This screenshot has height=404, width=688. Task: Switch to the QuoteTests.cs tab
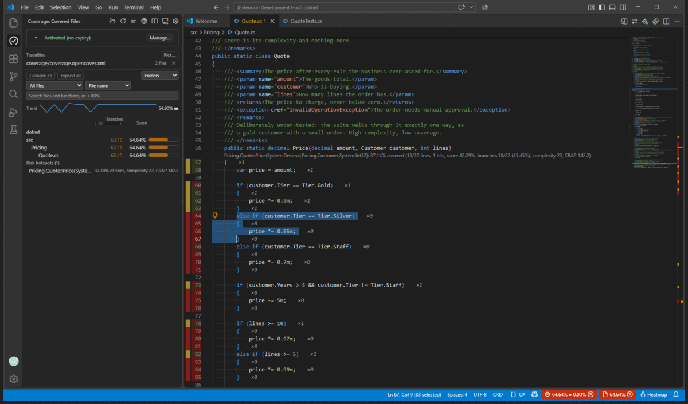(306, 21)
